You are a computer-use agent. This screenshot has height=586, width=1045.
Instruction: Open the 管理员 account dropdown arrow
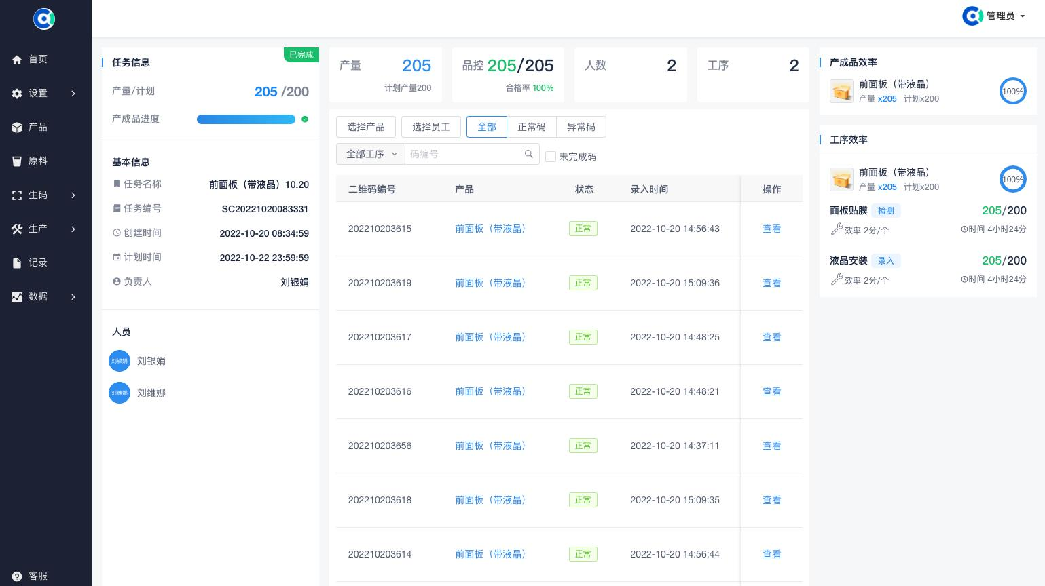[x=1023, y=16]
